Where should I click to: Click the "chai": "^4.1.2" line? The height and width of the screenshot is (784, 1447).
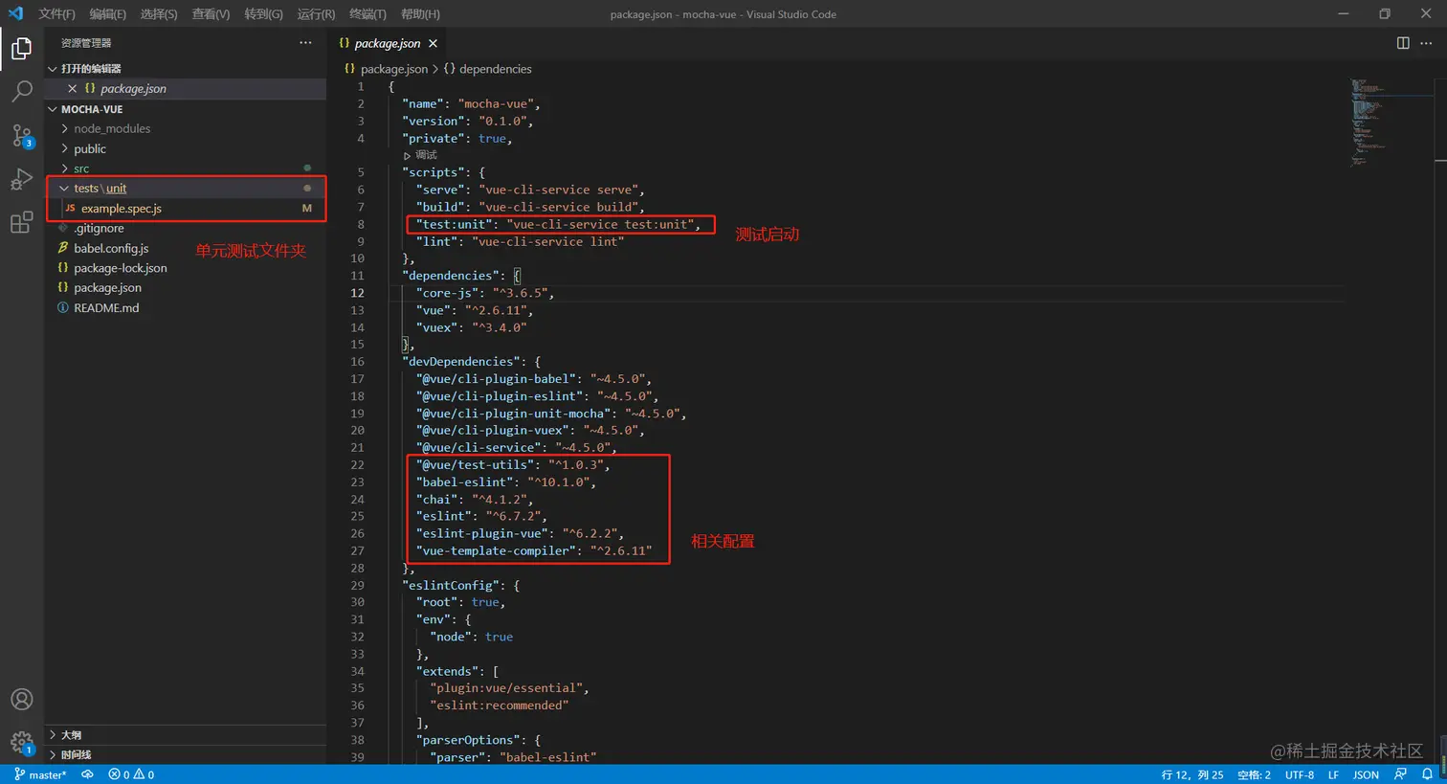tap(474, 499)
